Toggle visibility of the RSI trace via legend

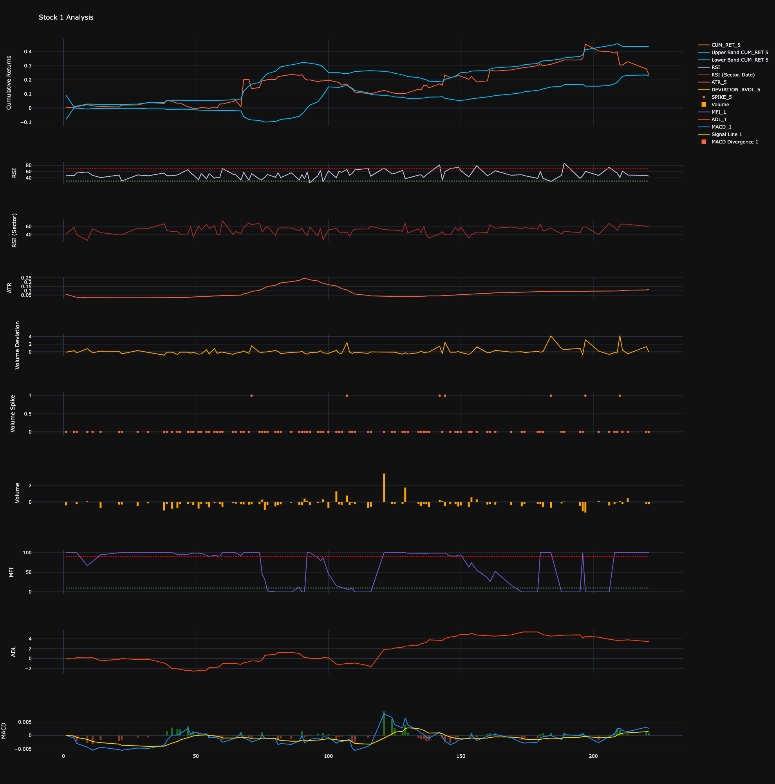717,67
